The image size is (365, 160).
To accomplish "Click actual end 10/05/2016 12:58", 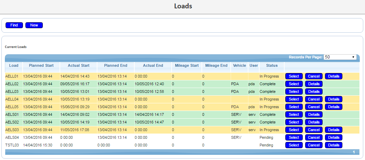I will [149, 91].
